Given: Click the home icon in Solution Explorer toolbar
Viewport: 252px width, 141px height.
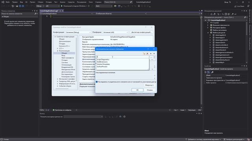Looking at the screenshot, I should pos(211,14).
